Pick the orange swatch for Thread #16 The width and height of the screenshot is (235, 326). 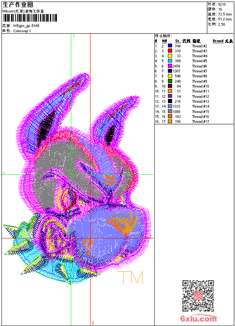click(x=170, y=116)
